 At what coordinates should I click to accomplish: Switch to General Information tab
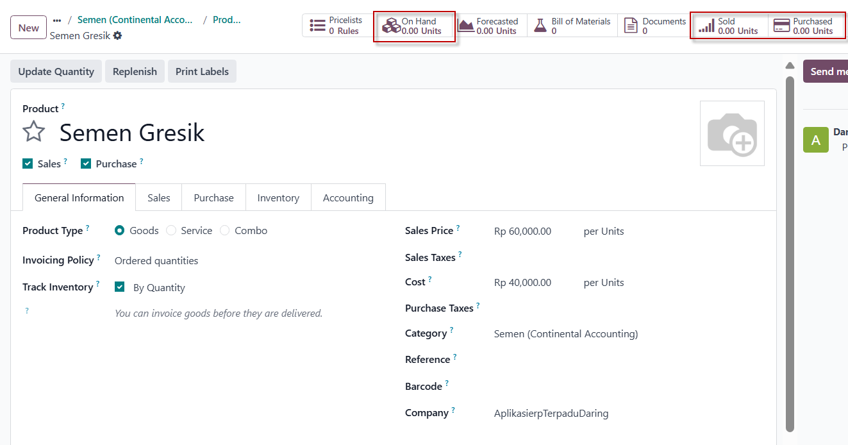pyautogui.click(x=79, y=197)
